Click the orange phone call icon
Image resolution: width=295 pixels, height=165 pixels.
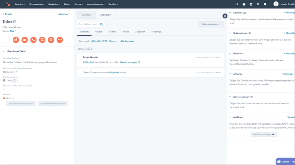33,40
